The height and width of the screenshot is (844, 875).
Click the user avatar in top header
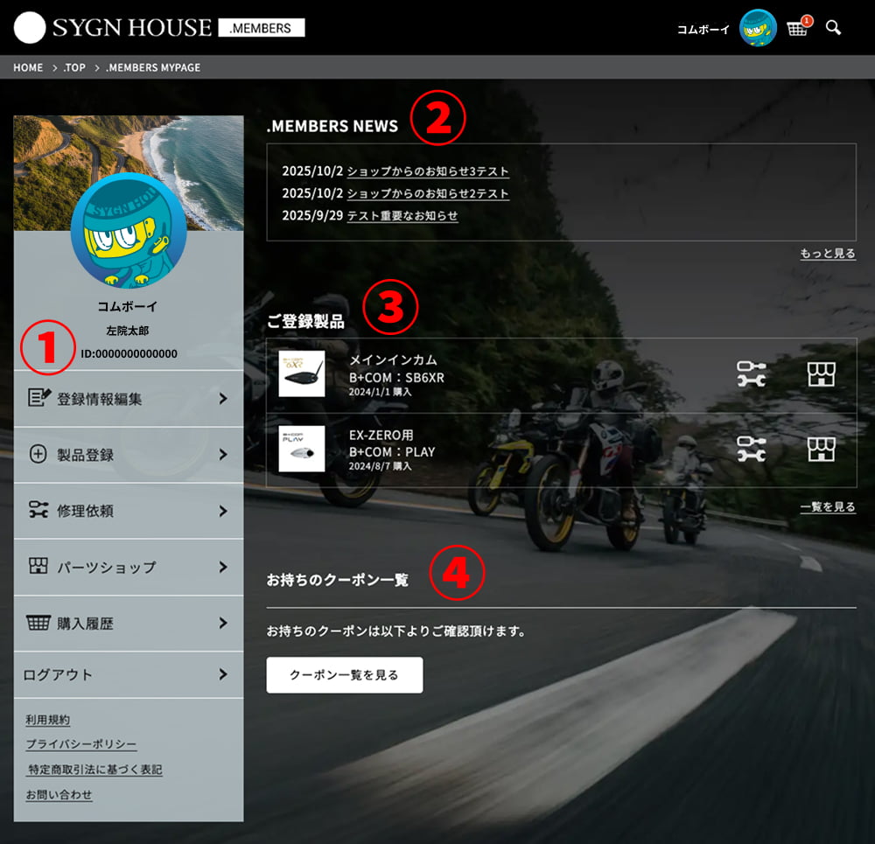[x=758, y=28]
